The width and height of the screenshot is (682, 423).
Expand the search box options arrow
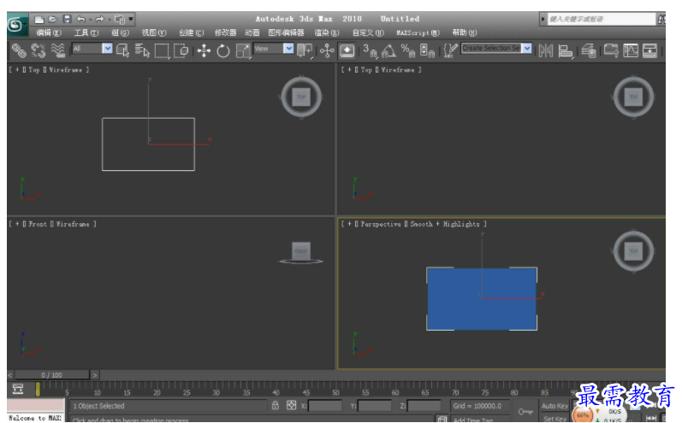543,19
